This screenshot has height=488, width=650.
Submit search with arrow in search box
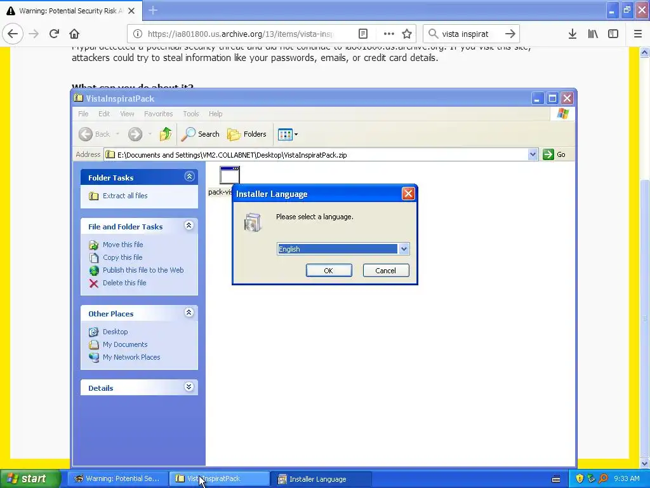[x=510, y=34]
